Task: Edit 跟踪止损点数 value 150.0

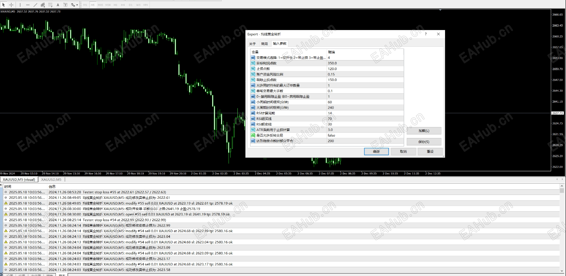Action: coord(365,80)
